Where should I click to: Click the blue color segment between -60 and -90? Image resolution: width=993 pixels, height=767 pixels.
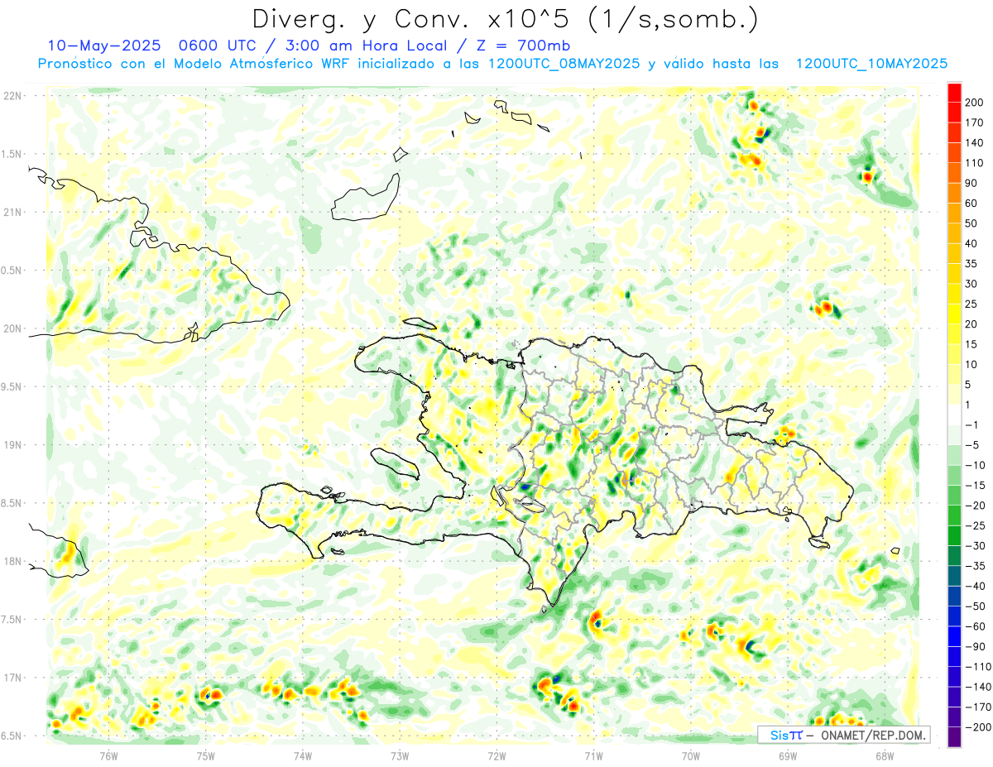click(954, 637)
